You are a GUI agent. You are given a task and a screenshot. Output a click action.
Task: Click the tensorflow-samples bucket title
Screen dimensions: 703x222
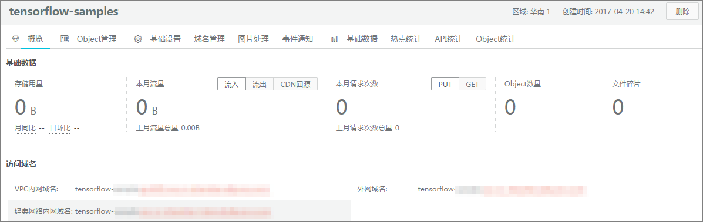pyautogui.click(x=63, y=12)
